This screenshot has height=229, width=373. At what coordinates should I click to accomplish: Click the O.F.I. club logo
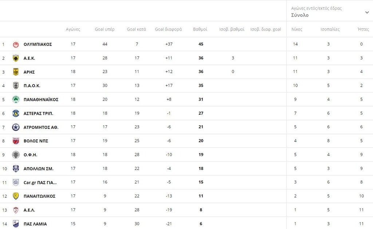point(16,155)
